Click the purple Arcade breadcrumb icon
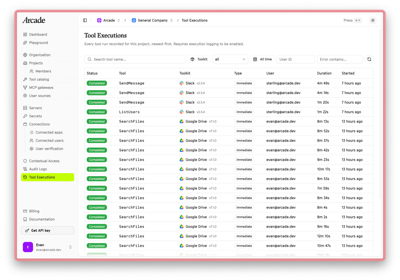 click(x=99, y=20)
